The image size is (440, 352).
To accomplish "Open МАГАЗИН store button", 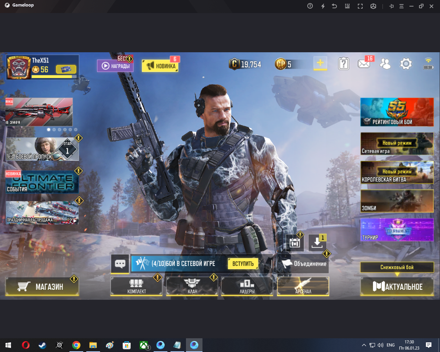I will (x=42, y=287).
